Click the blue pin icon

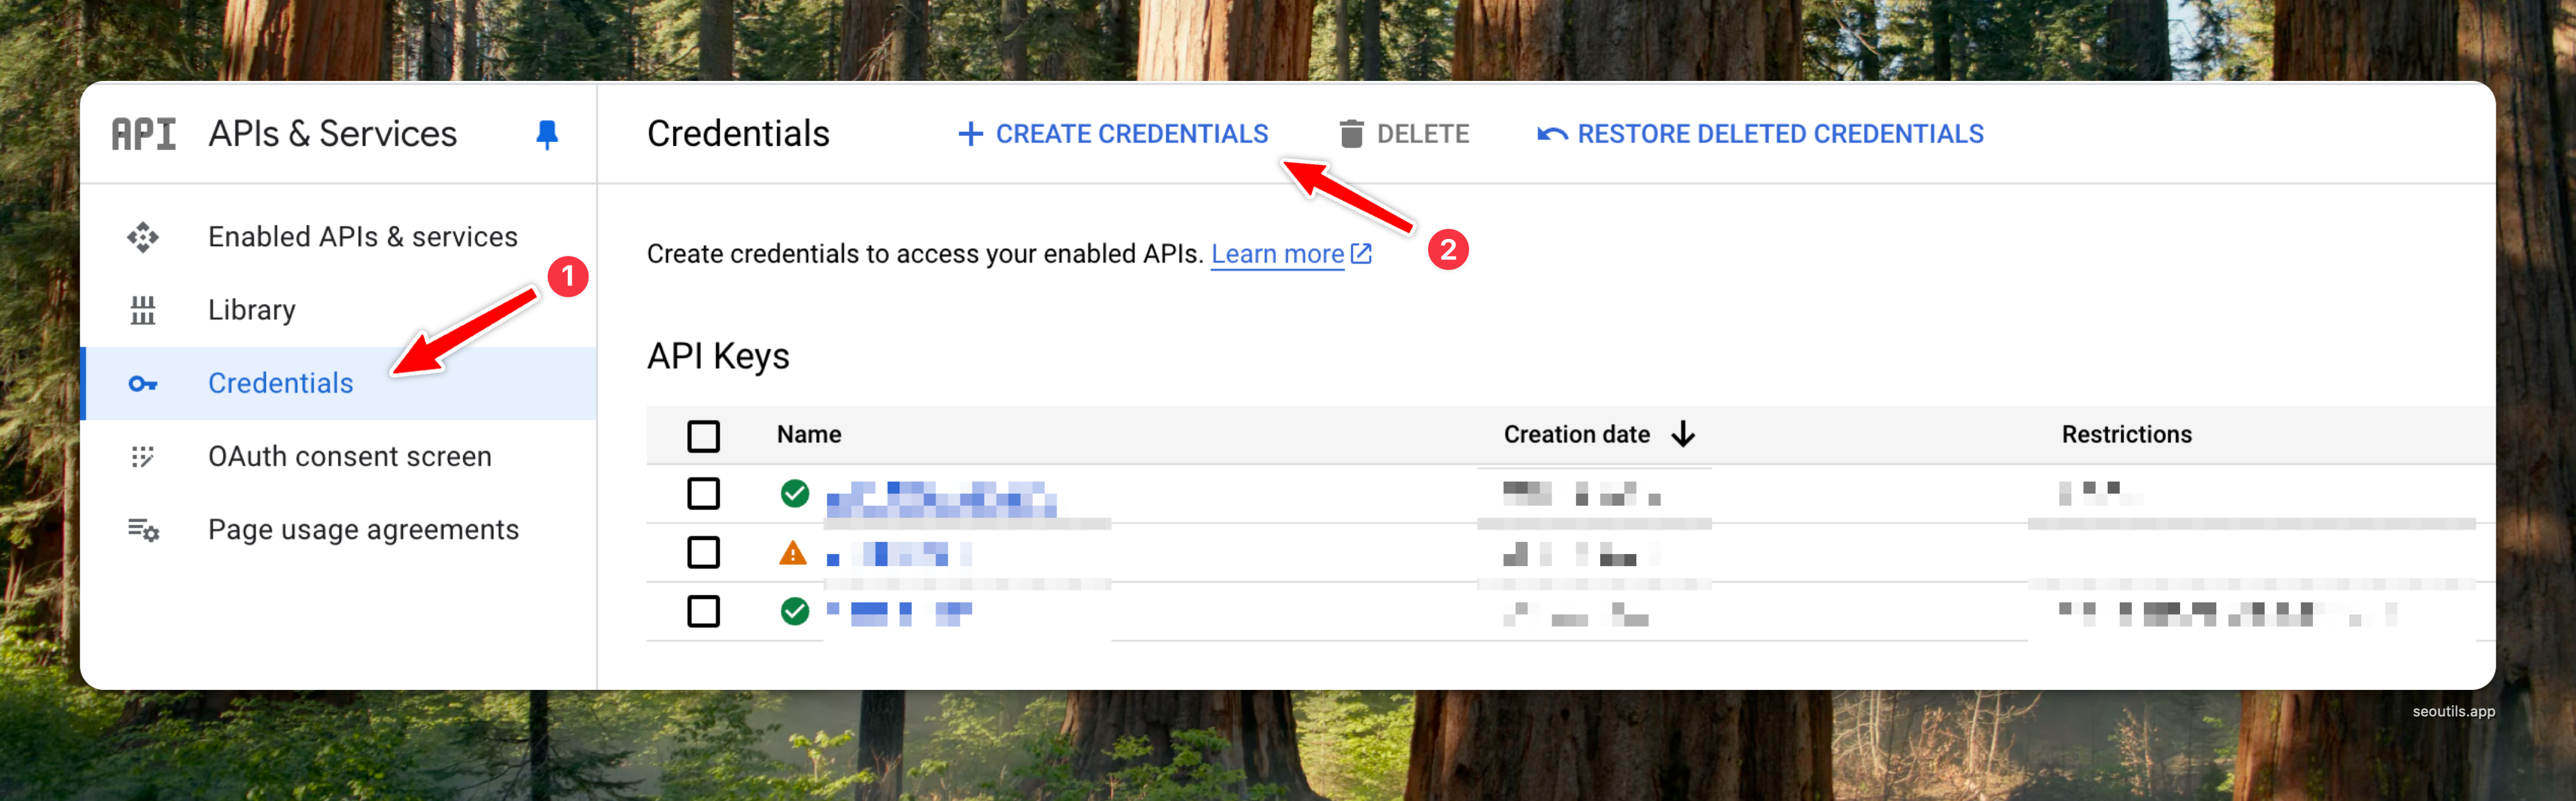click(546, 134)
